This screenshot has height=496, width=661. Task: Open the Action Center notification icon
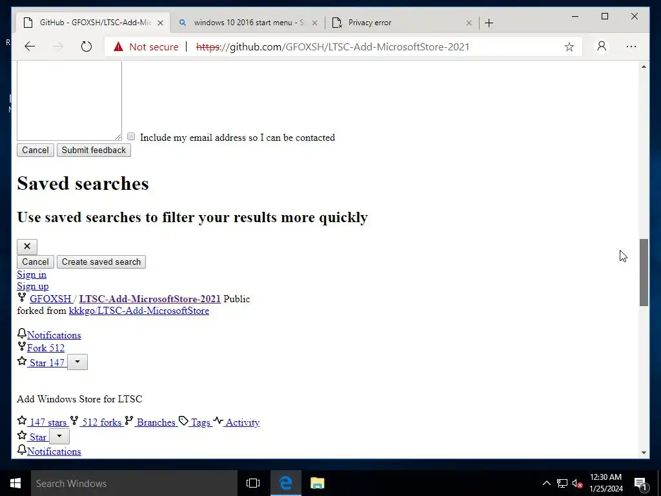(x=640, y=483)
